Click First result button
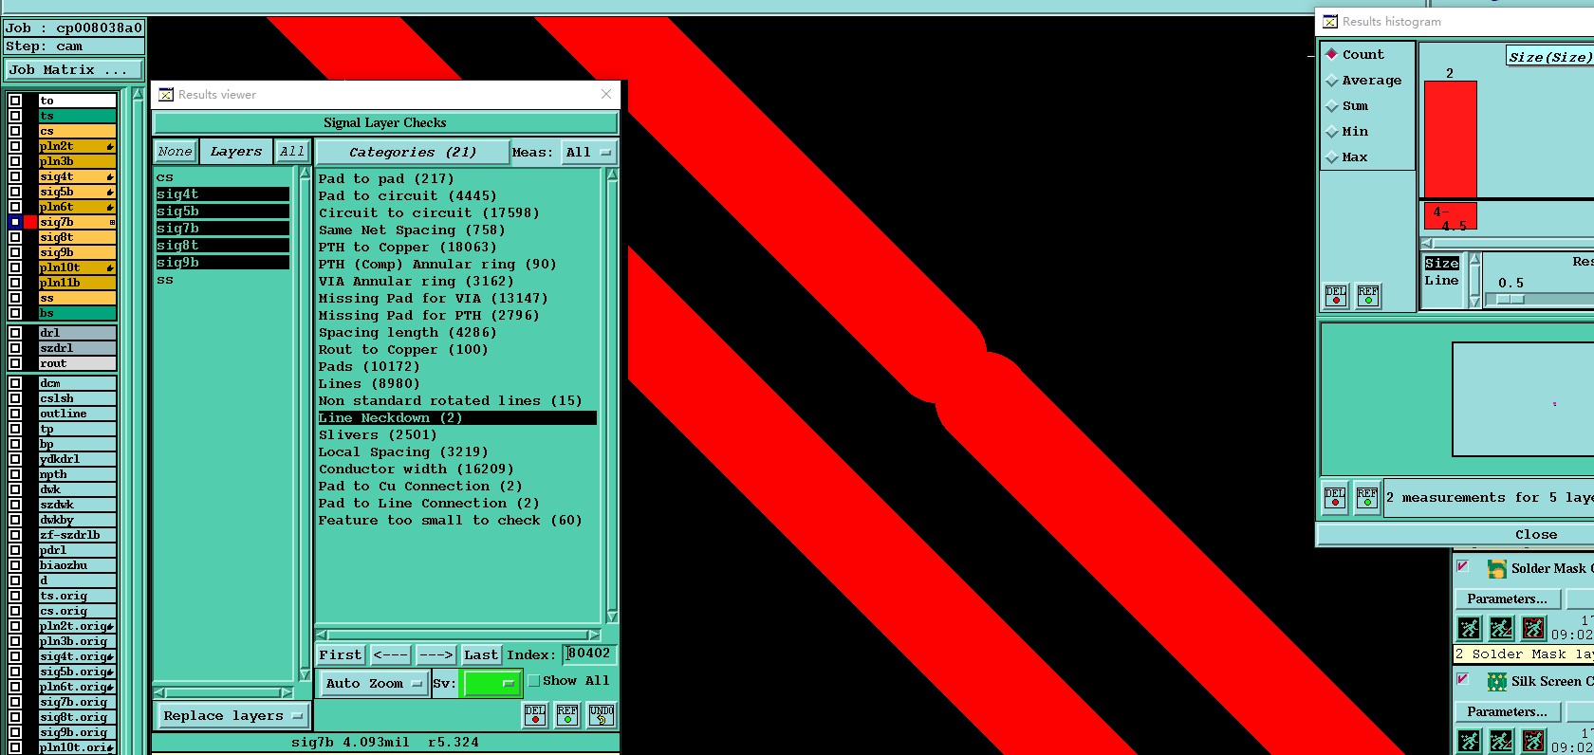The image size is (1594, 755). (341, 654)
